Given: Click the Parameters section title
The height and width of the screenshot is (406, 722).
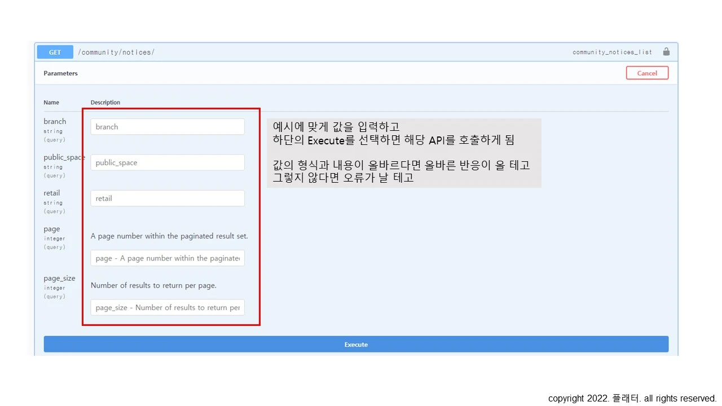Looking at the screenshot, I should tap(60, 73).
